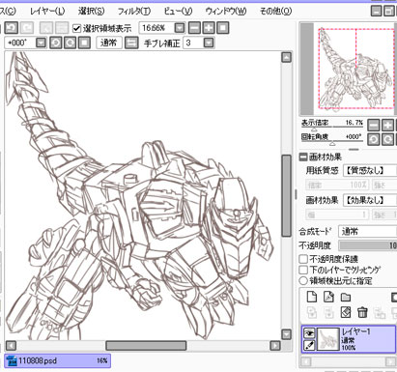Open ウィンドウ(W) menu

[226, 12]
